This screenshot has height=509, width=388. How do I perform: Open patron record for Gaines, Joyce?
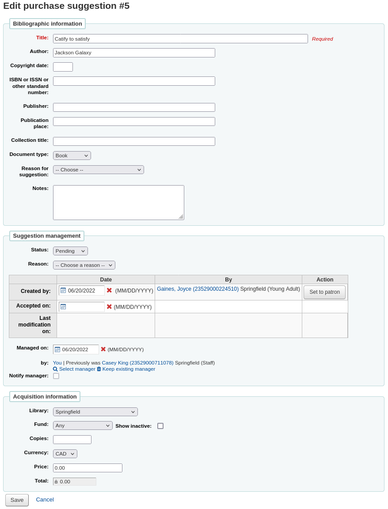tap(198, 289)
